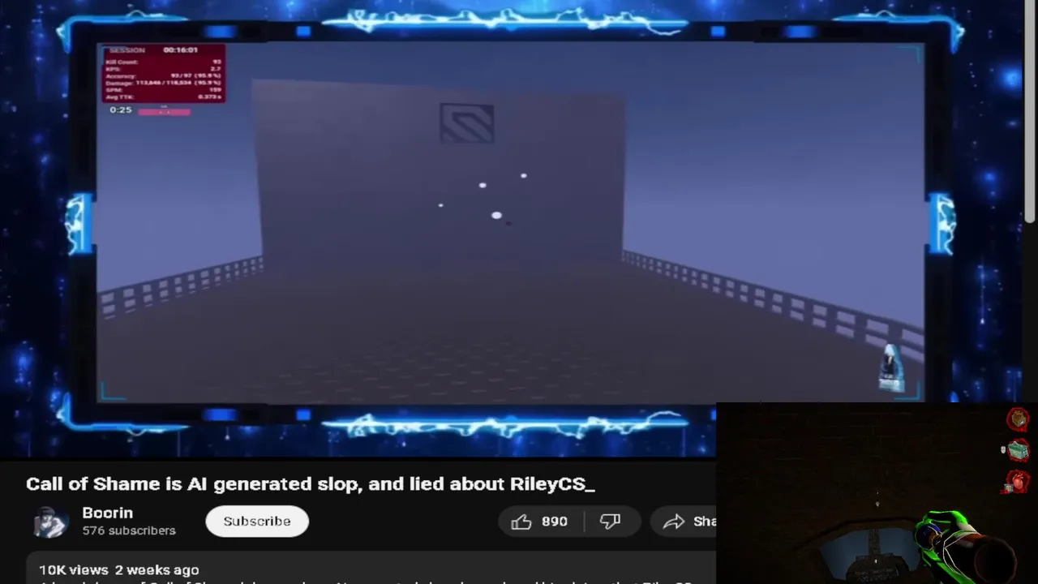Click the video title text
This screenshot has width=1038, height=584.
311,484
